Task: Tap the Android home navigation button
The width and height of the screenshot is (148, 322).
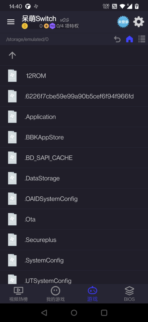Action: (x=74, y=313)
